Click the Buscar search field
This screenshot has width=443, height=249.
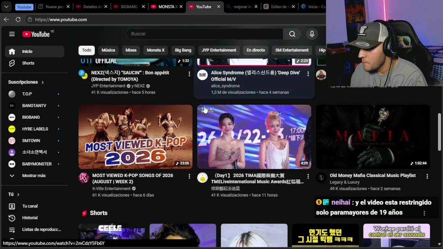click(x=205, y=34)
